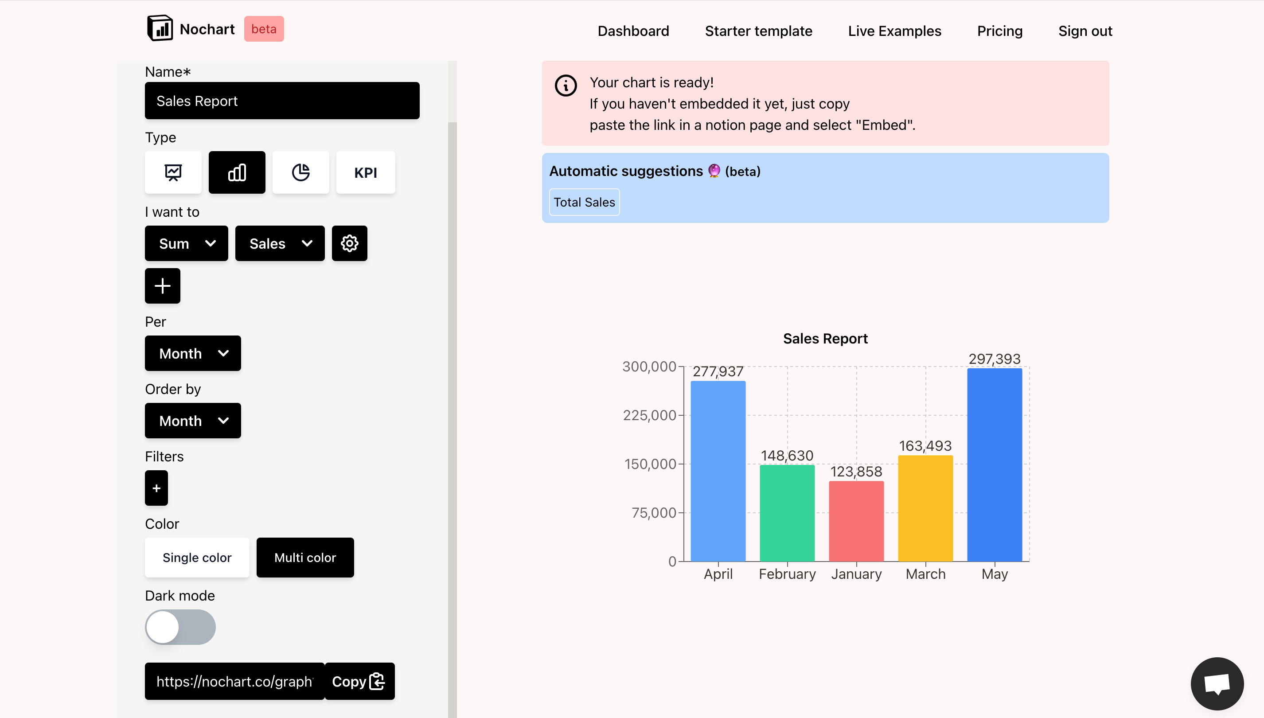1264x718 pixels.
Task: Select the pie chart type icon
Action: 300,172
